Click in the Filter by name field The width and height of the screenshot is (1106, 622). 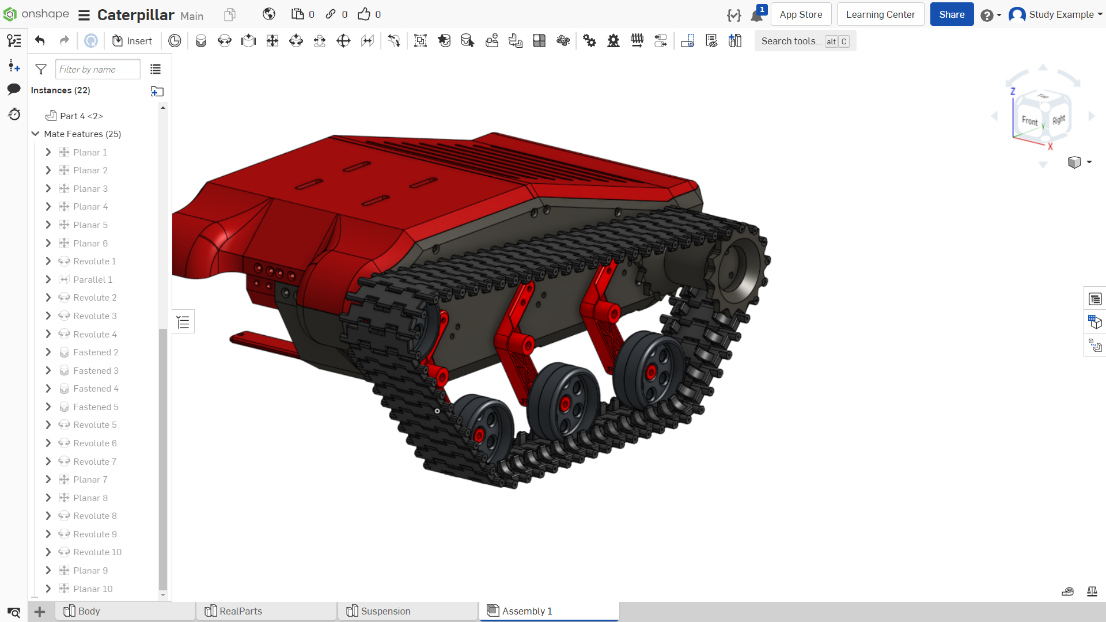[x=98, y=70]
